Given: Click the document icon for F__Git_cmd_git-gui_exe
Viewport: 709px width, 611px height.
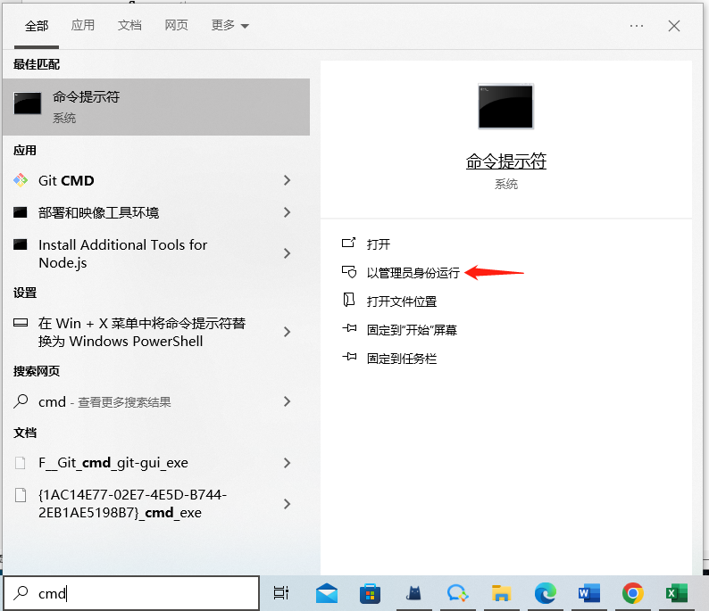Looking at the screenshot, I should coord(20,463).
